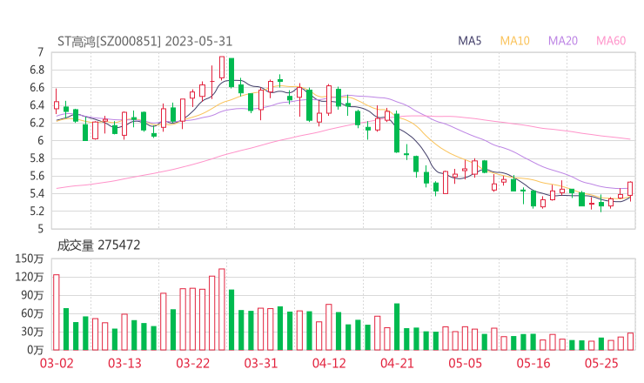Click the price axis value 6.6
Screen dimensions: 644x383
pos(37,88)
